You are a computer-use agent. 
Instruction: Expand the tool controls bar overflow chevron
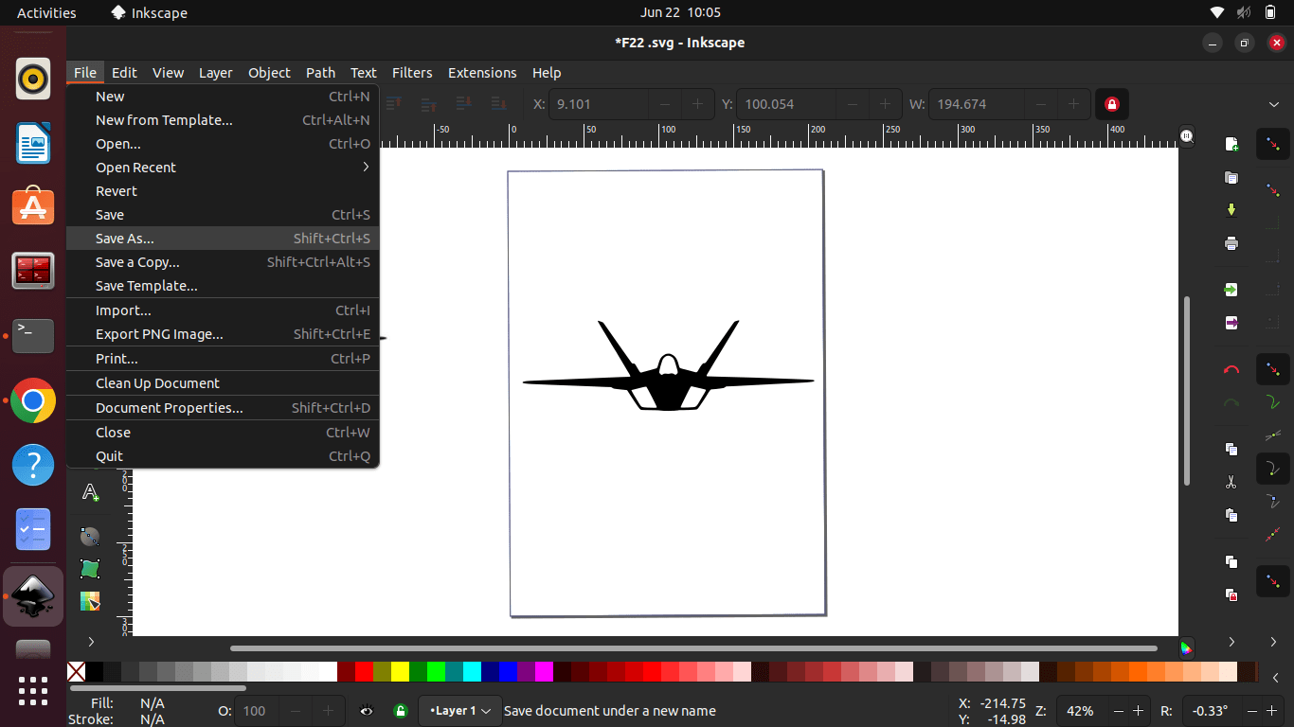(1273, 104)
